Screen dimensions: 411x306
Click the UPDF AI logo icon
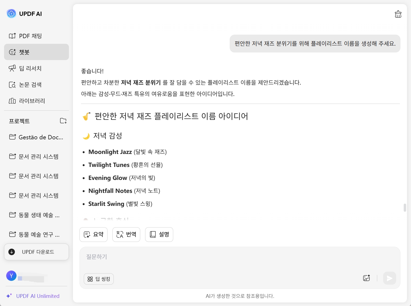[11, 14]
